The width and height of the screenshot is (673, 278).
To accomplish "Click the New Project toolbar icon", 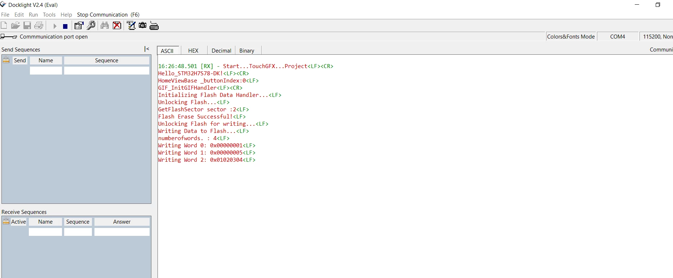I will [4, 26].
